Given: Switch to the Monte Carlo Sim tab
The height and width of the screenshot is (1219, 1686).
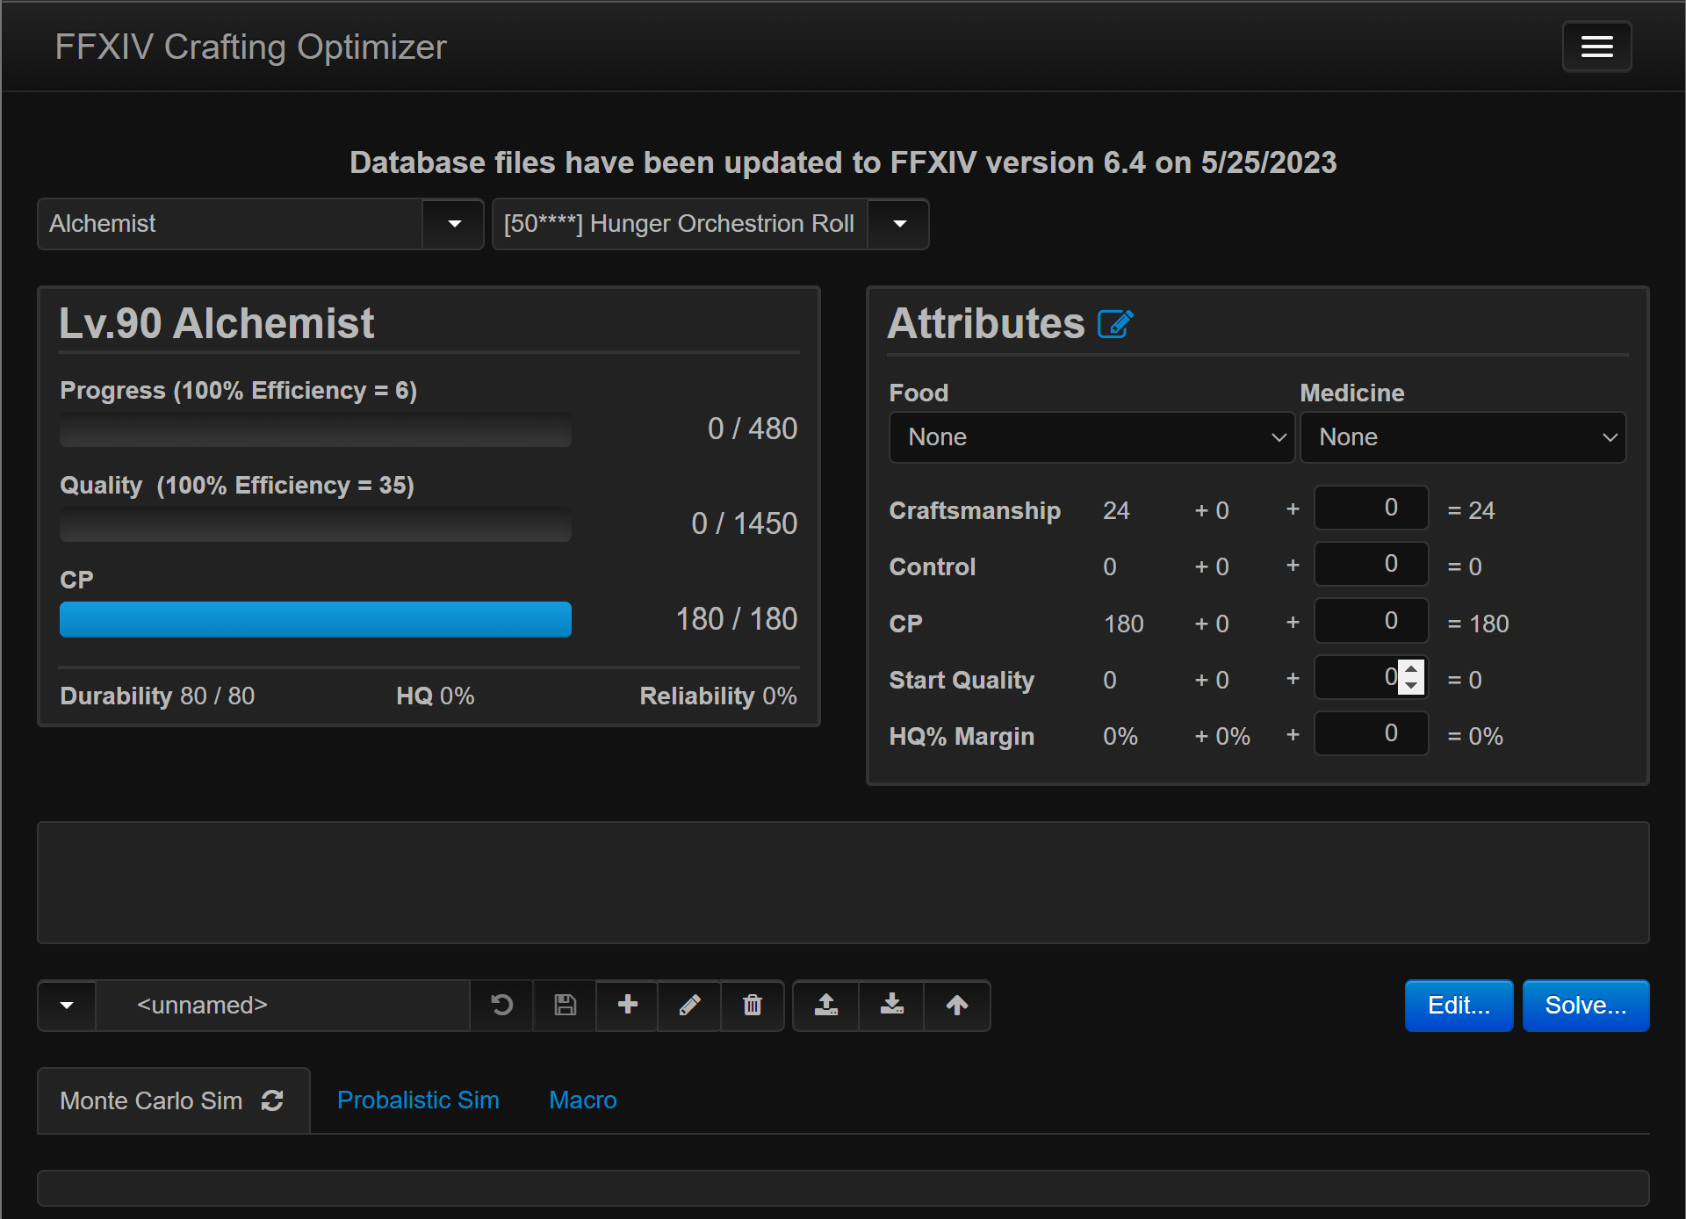Looking at the screenshot, I should (x=173, y=1100).
